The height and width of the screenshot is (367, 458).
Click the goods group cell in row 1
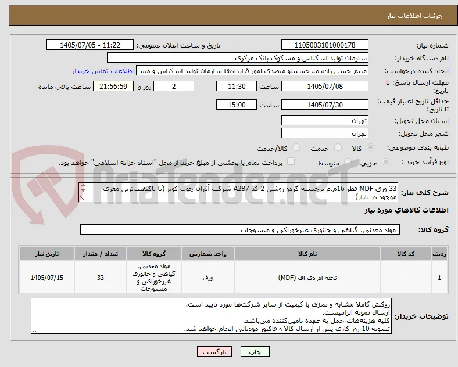point(154,278)
